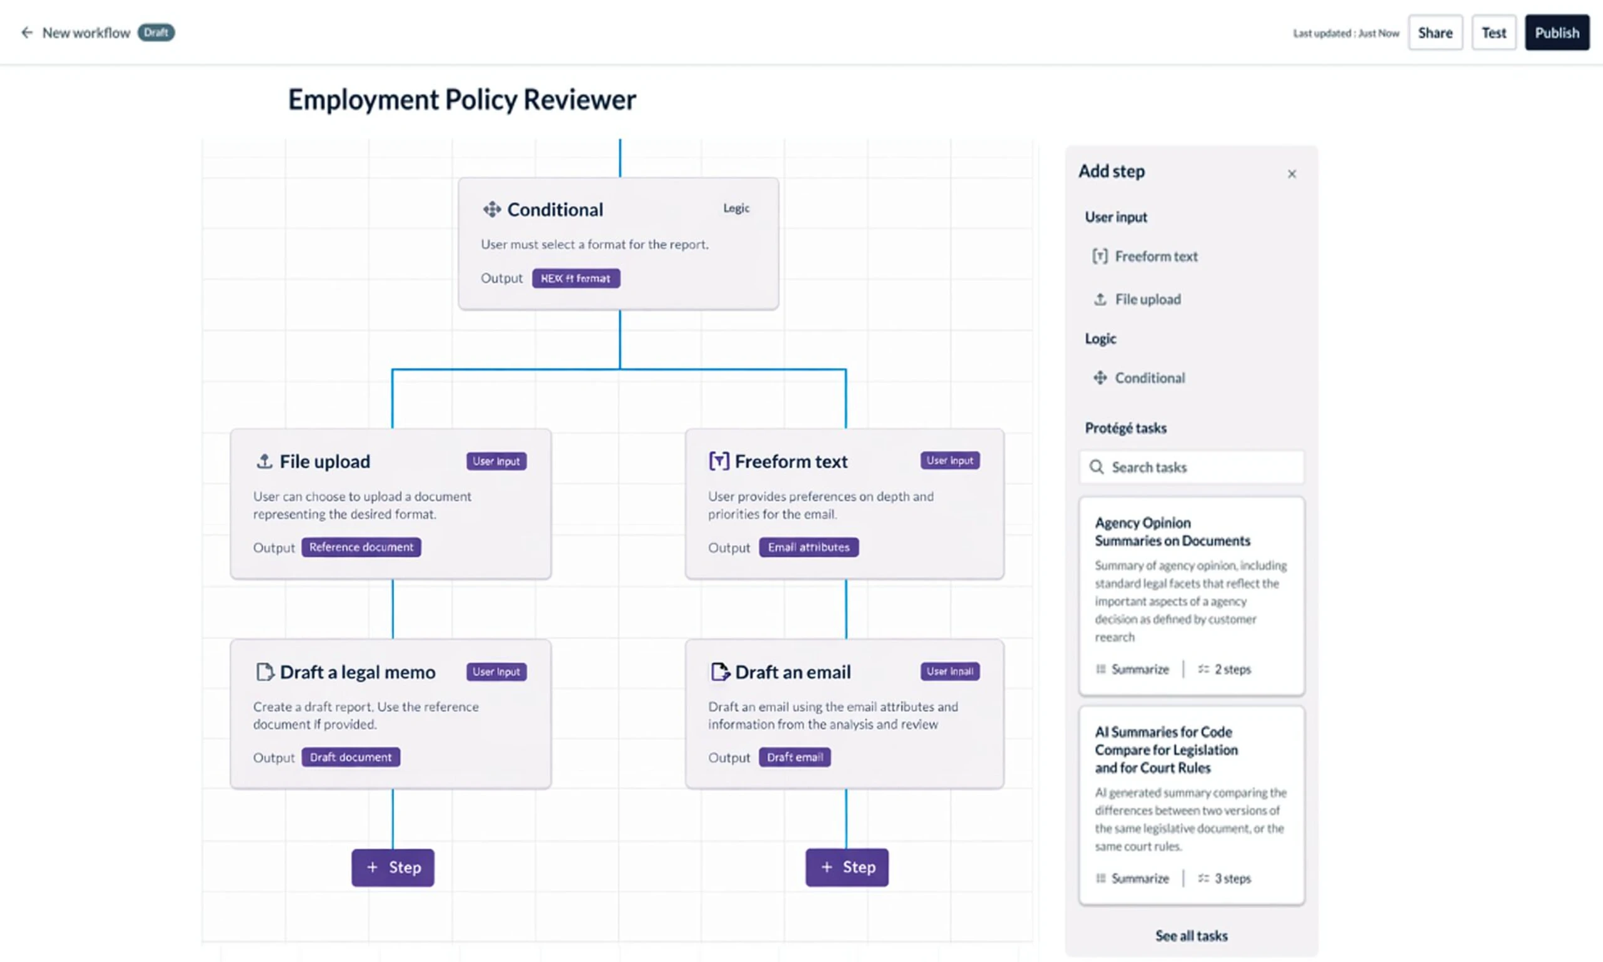Click the Reference document output tag

361,547
